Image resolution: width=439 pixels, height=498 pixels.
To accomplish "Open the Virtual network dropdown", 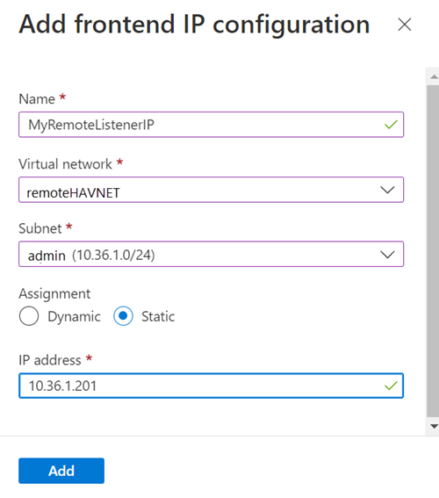I will pos(211,190).
